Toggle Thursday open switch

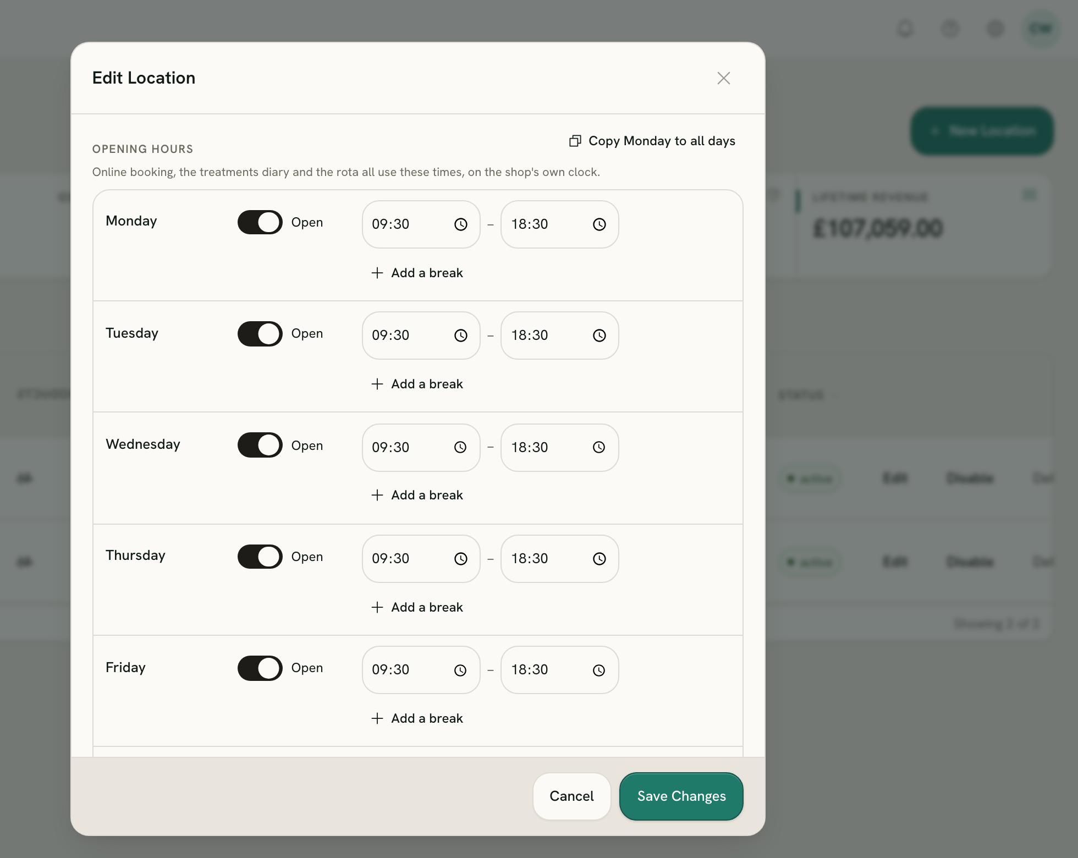pyautogui.click(x=260, y=557)
